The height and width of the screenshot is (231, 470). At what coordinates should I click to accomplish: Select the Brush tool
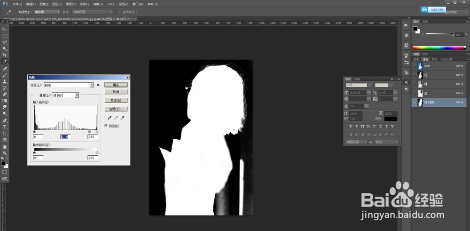[5, 75]
